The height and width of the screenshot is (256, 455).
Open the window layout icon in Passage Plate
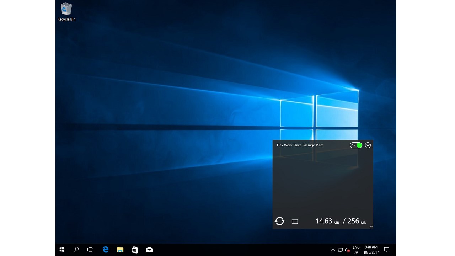295,222
